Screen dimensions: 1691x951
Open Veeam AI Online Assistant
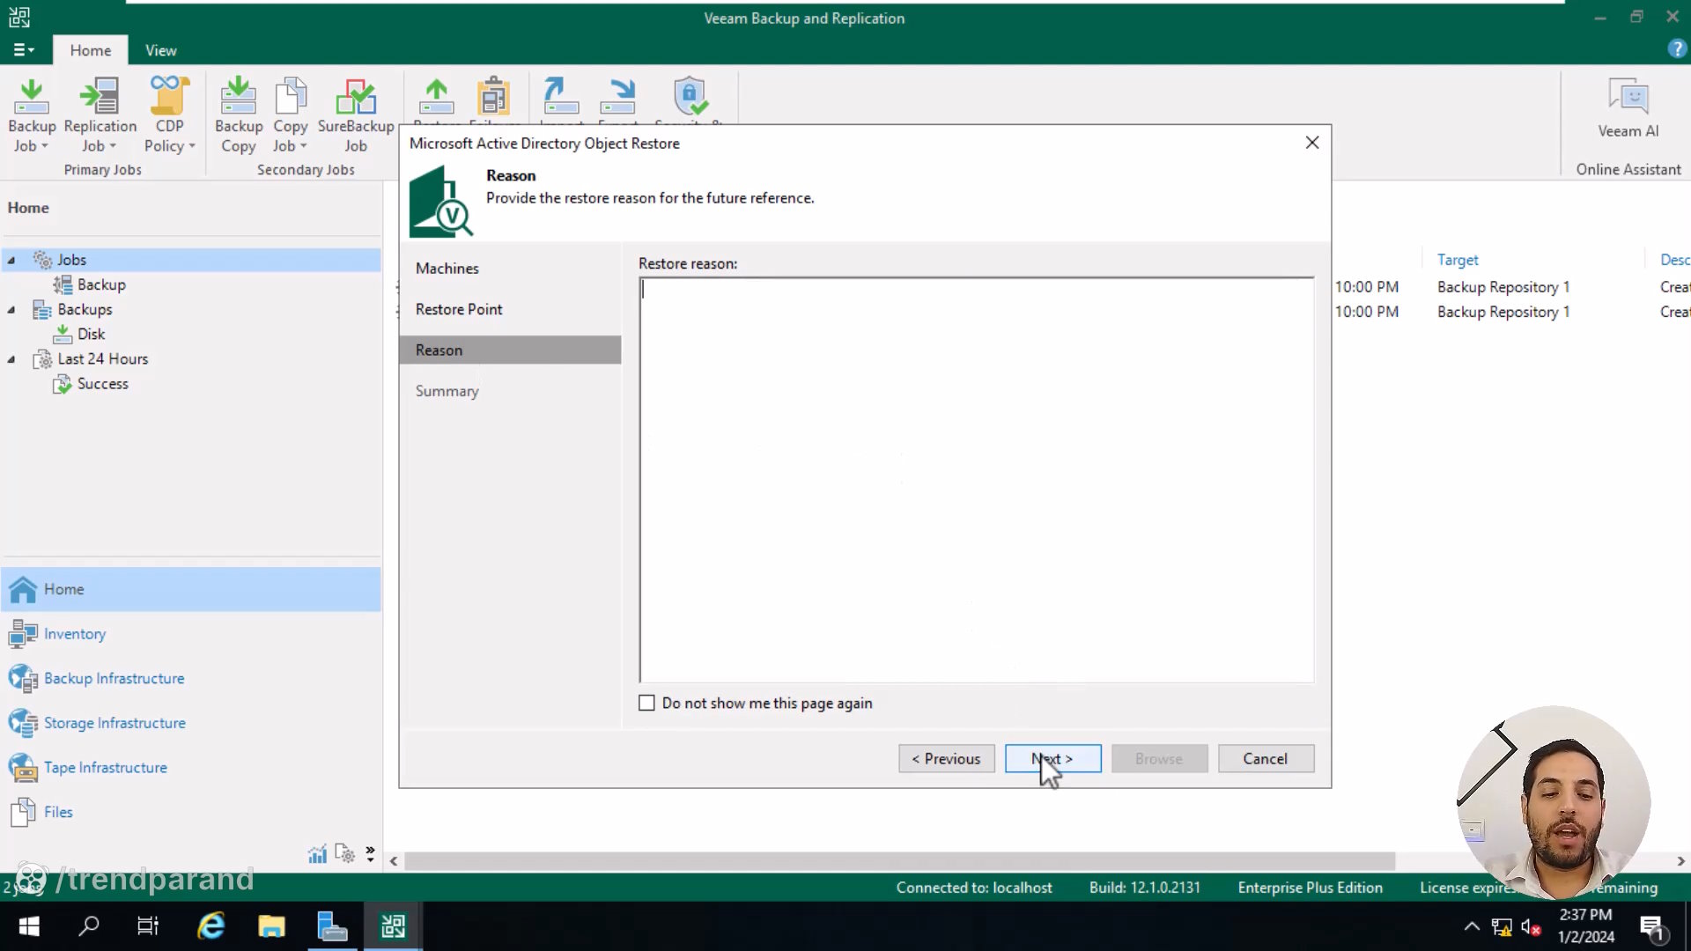tap(1628, 109)
